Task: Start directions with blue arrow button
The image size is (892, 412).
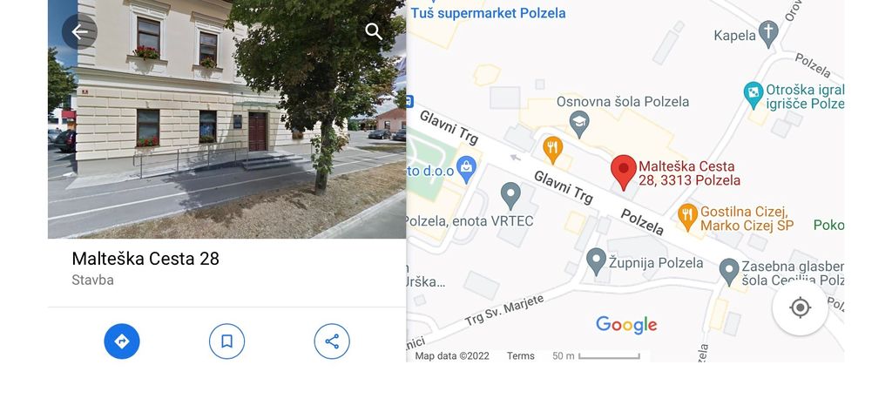Action: [122, 341]
